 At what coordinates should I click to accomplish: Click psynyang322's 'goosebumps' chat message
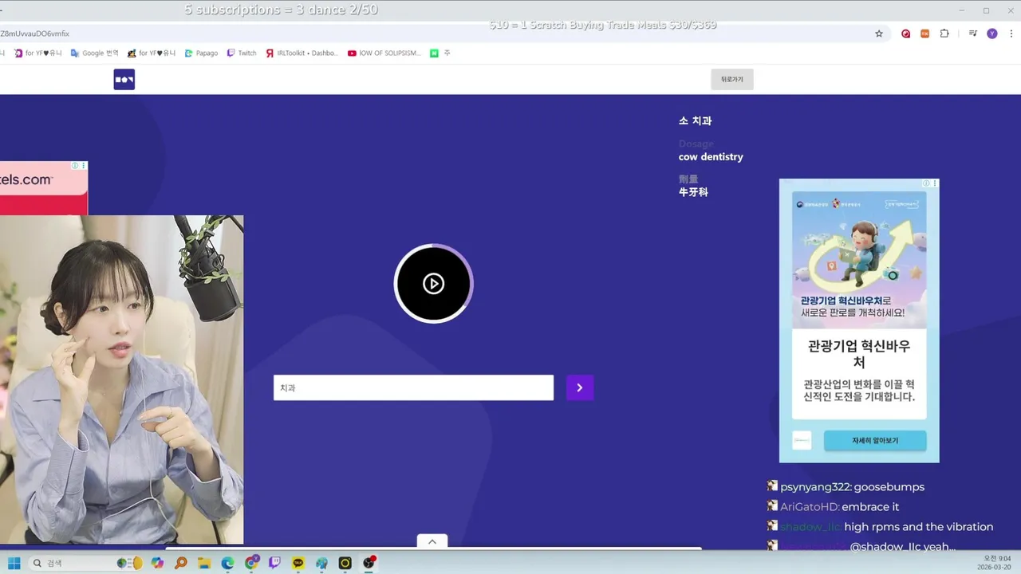click(889, 487)
